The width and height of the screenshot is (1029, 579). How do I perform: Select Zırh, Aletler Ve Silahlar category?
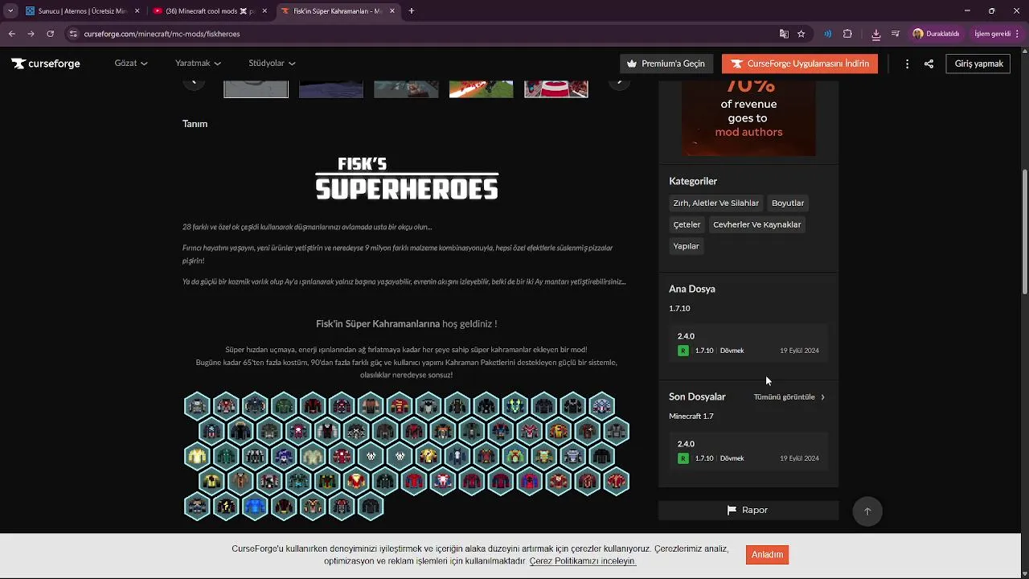pos(715,203)
